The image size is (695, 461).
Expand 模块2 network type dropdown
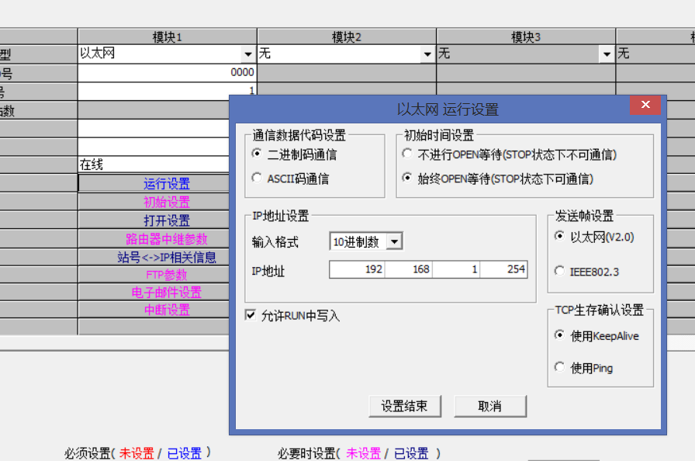(427, 54)
